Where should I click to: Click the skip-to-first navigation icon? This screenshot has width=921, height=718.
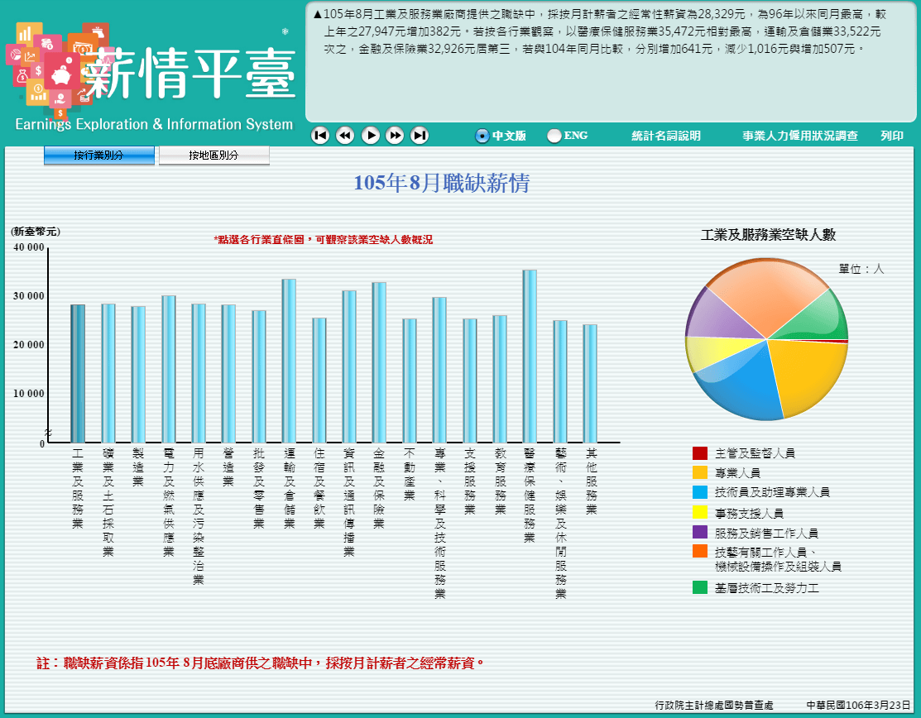click(x=320, y=136)
